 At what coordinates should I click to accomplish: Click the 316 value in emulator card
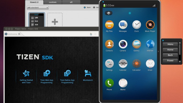click(36, 25)
